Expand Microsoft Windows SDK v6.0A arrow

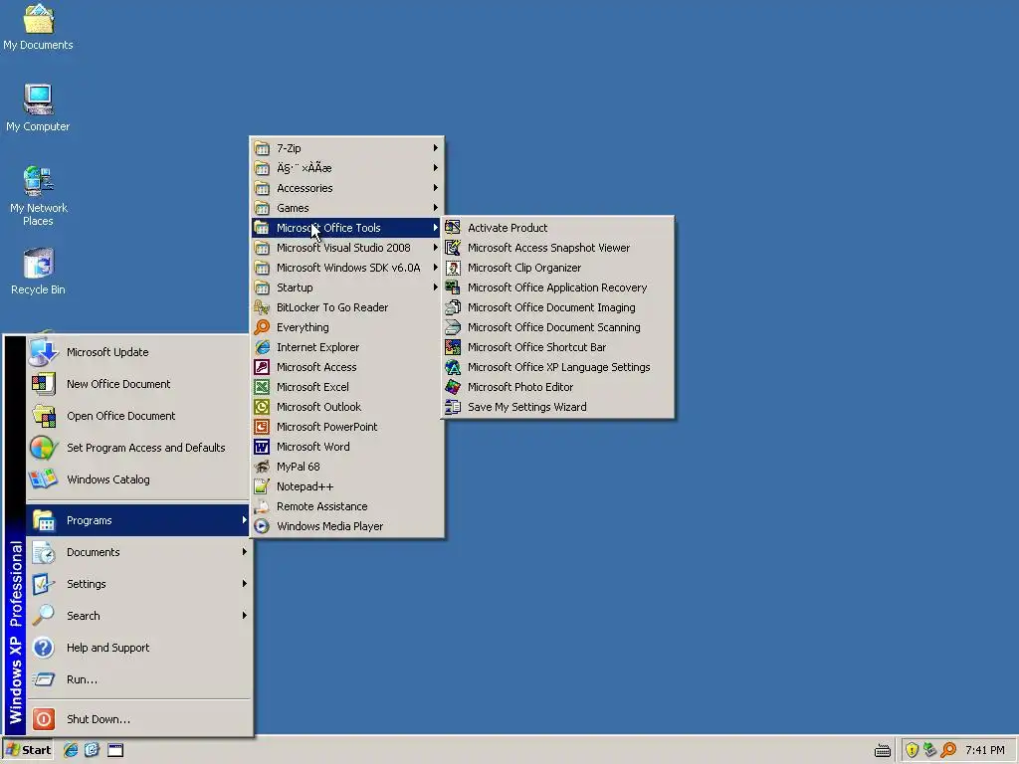point(436,268)
